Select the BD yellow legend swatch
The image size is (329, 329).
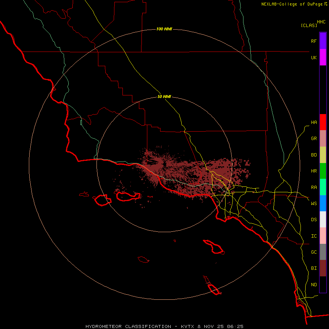pos(323,155)
